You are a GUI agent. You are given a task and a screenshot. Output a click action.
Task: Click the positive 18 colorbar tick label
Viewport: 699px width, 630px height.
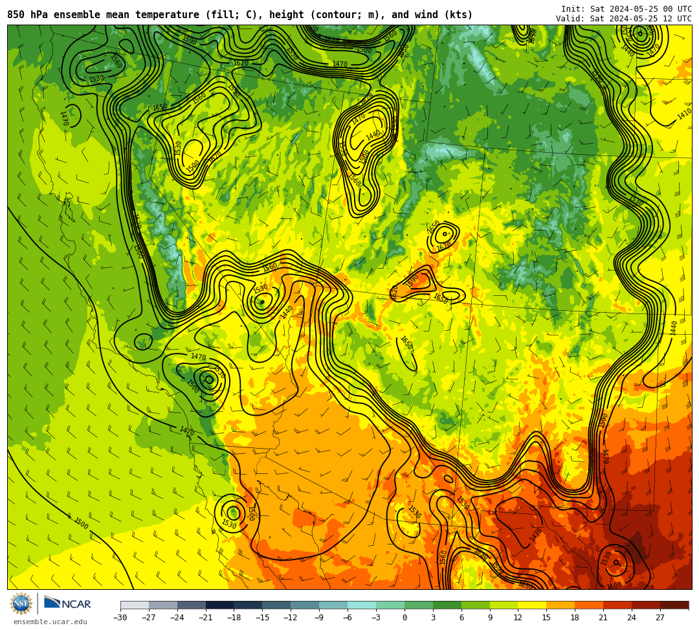point(575,618)
